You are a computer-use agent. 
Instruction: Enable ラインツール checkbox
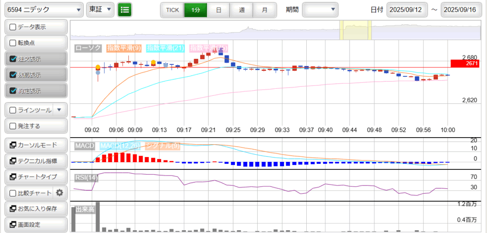(13, 110)
